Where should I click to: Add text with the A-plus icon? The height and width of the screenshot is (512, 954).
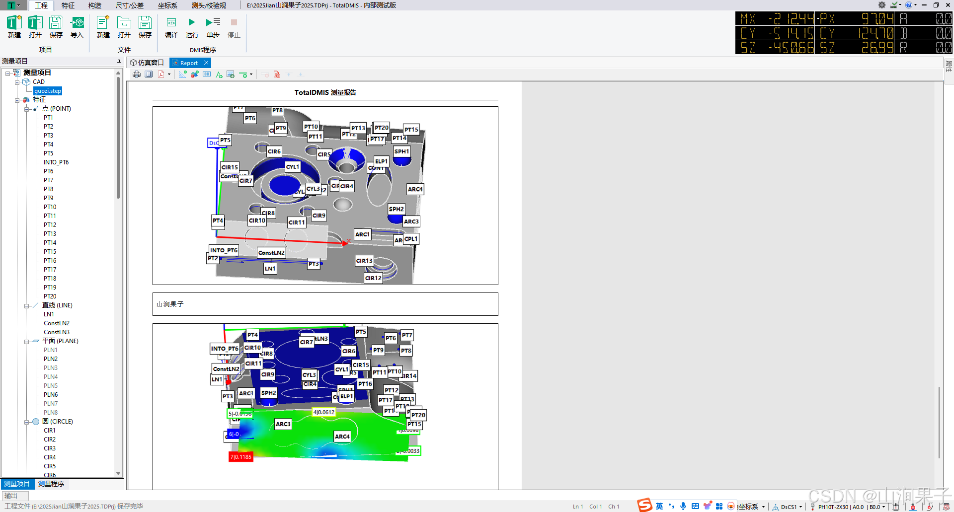click(219, 74)
